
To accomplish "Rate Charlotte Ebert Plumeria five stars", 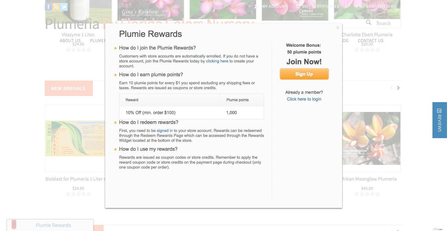I will (378, 50).
